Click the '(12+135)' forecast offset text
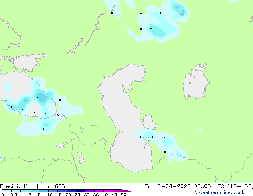Viewport: 253px width, 196px height. (240, 186)
